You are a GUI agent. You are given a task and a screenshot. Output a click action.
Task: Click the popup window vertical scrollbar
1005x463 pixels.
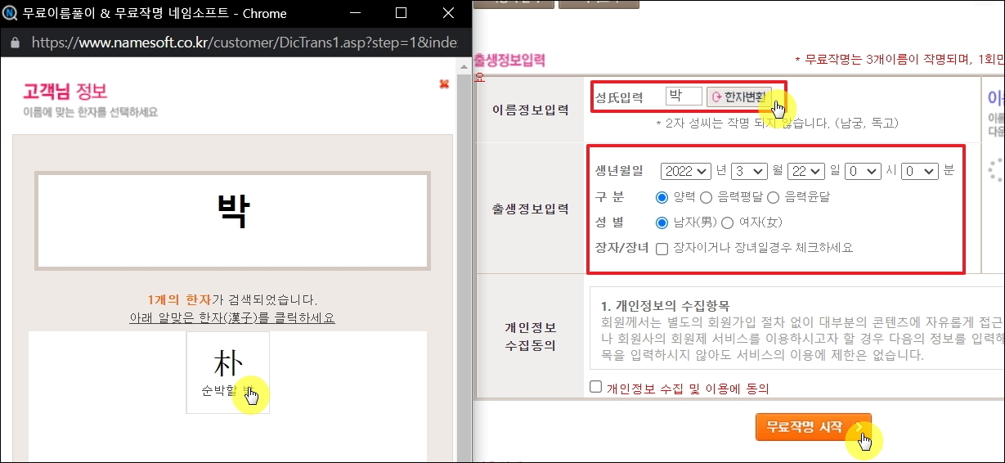pos(465,260)
